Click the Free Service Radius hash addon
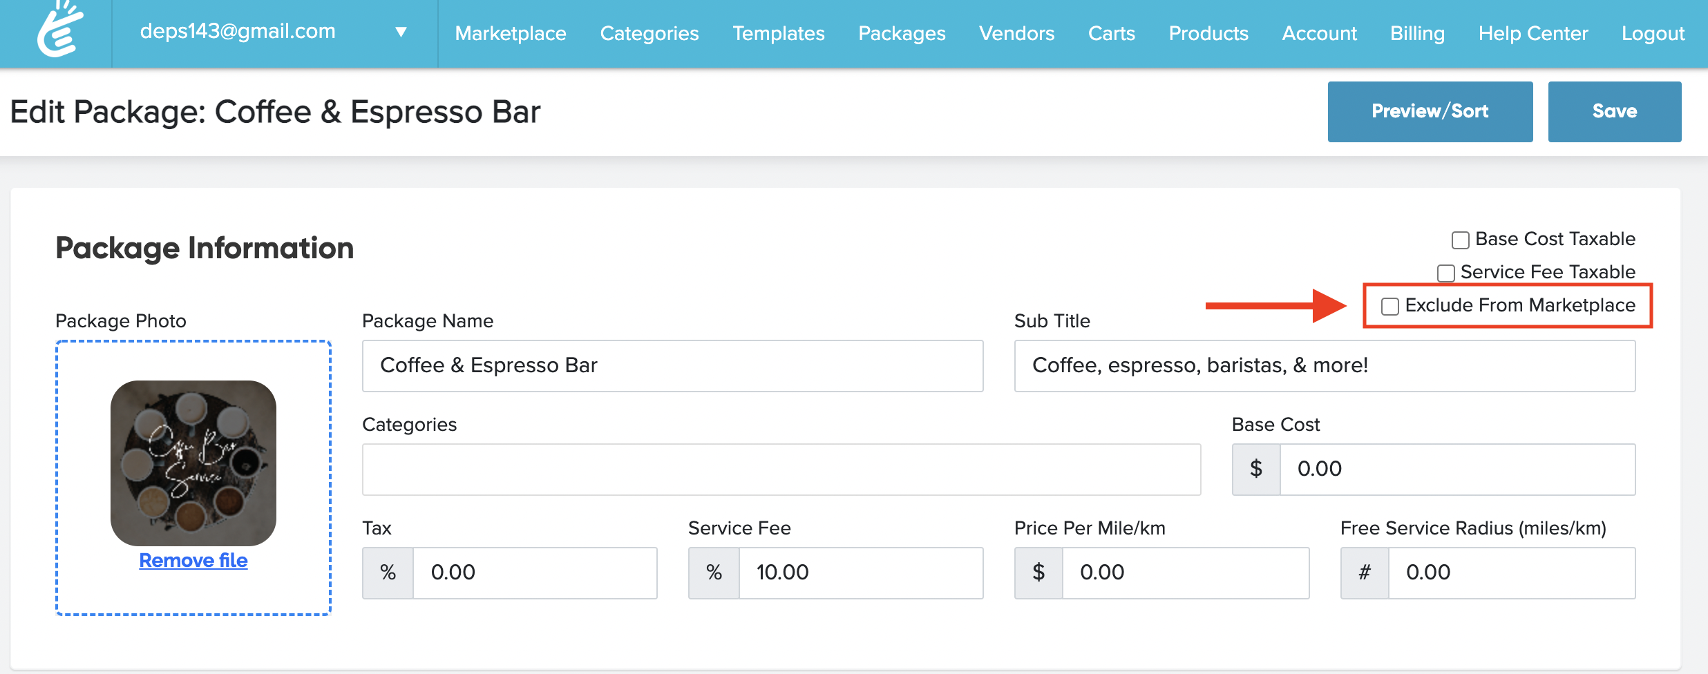Viewport: 1708px width, 674px height. click(x=1365, y=572)
